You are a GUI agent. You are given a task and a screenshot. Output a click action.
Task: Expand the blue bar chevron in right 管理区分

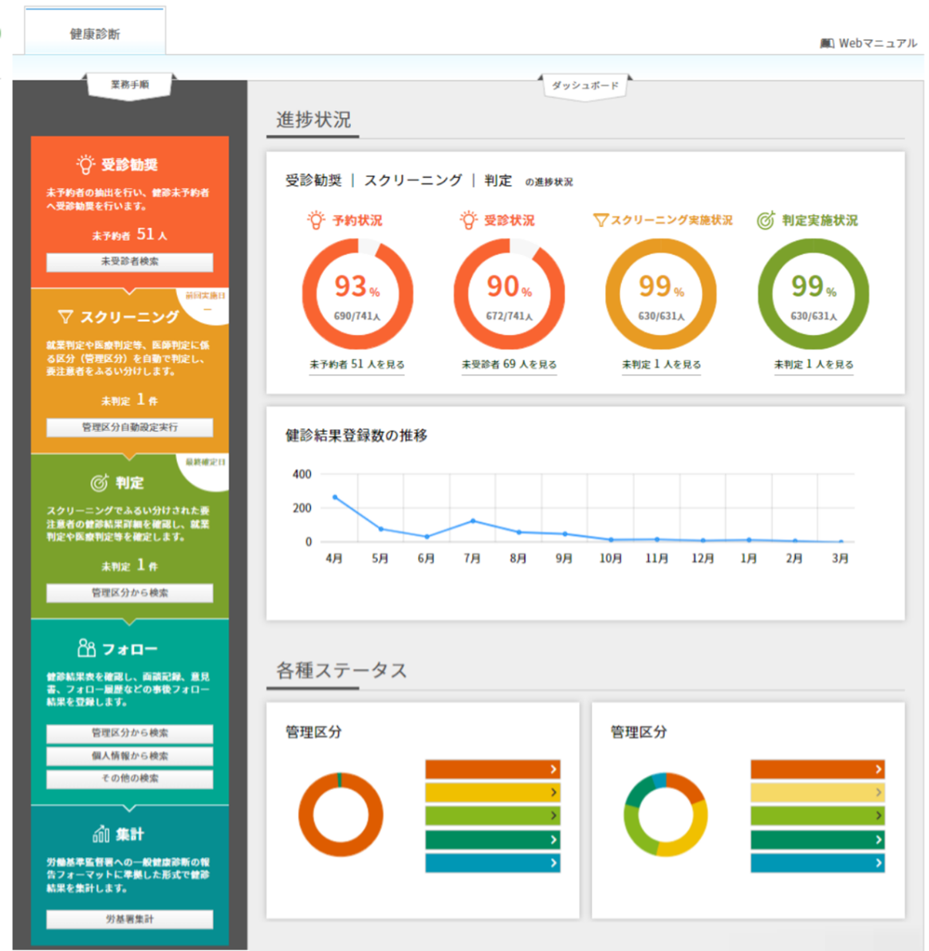pyautogui.click(x=879, y=863)
